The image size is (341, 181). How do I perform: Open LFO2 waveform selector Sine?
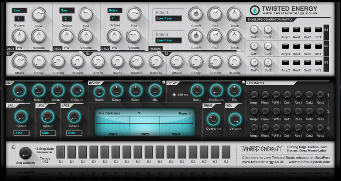(48, 133)
